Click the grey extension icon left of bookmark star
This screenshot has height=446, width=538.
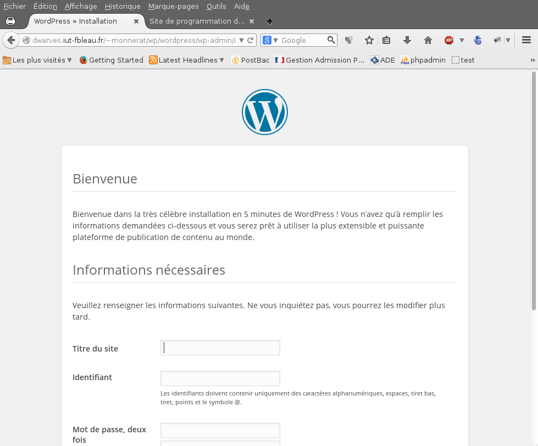(x=348, y=40)
